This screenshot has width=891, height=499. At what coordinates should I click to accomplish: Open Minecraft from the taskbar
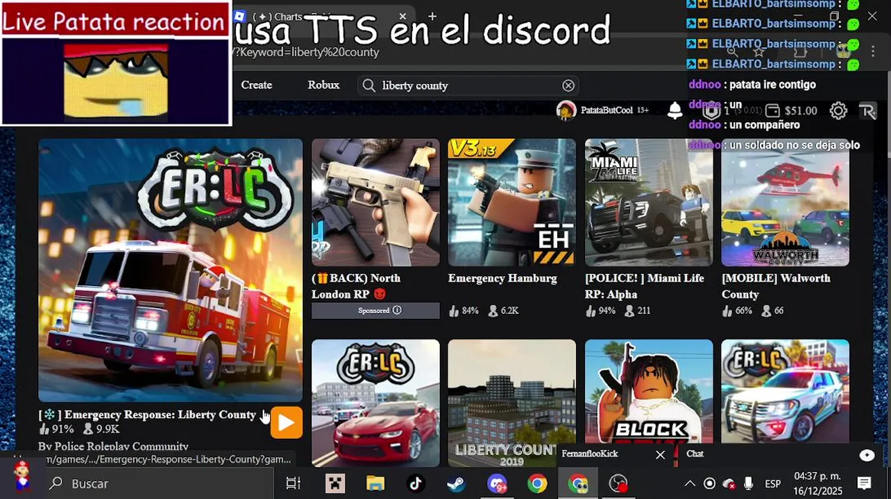(x=335, y=483)
